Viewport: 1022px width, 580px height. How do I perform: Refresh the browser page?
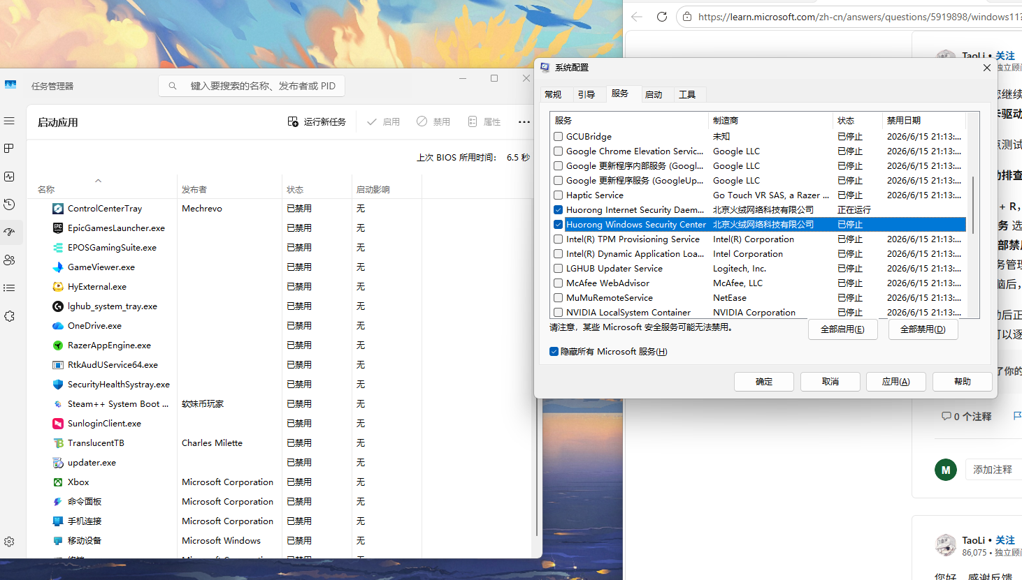pyautogui.click(x=661, y=17)
